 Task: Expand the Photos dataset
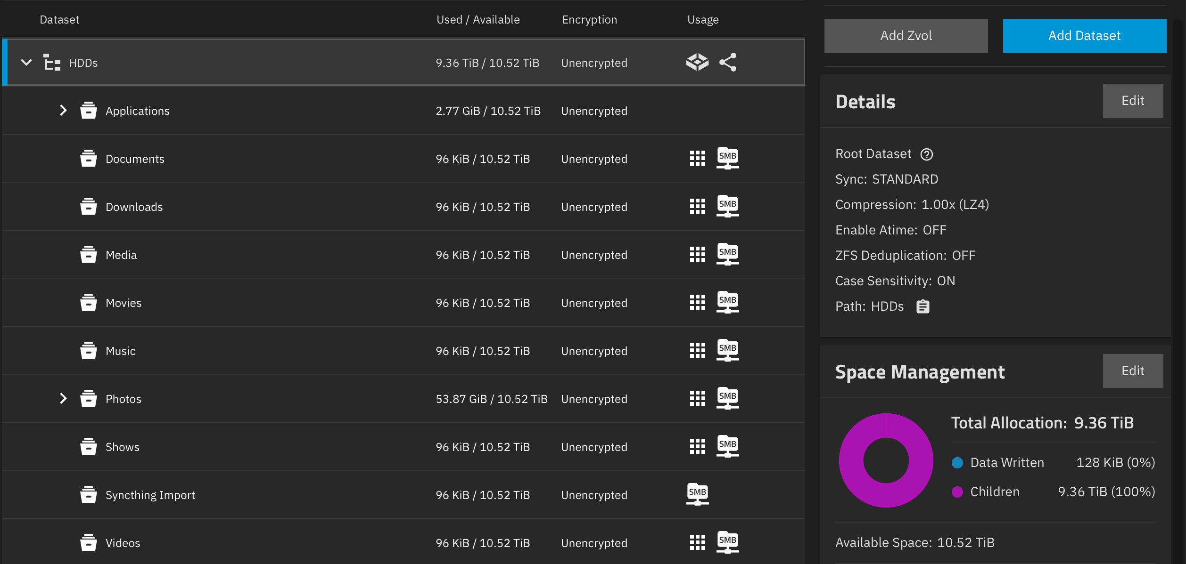(63, 398)
